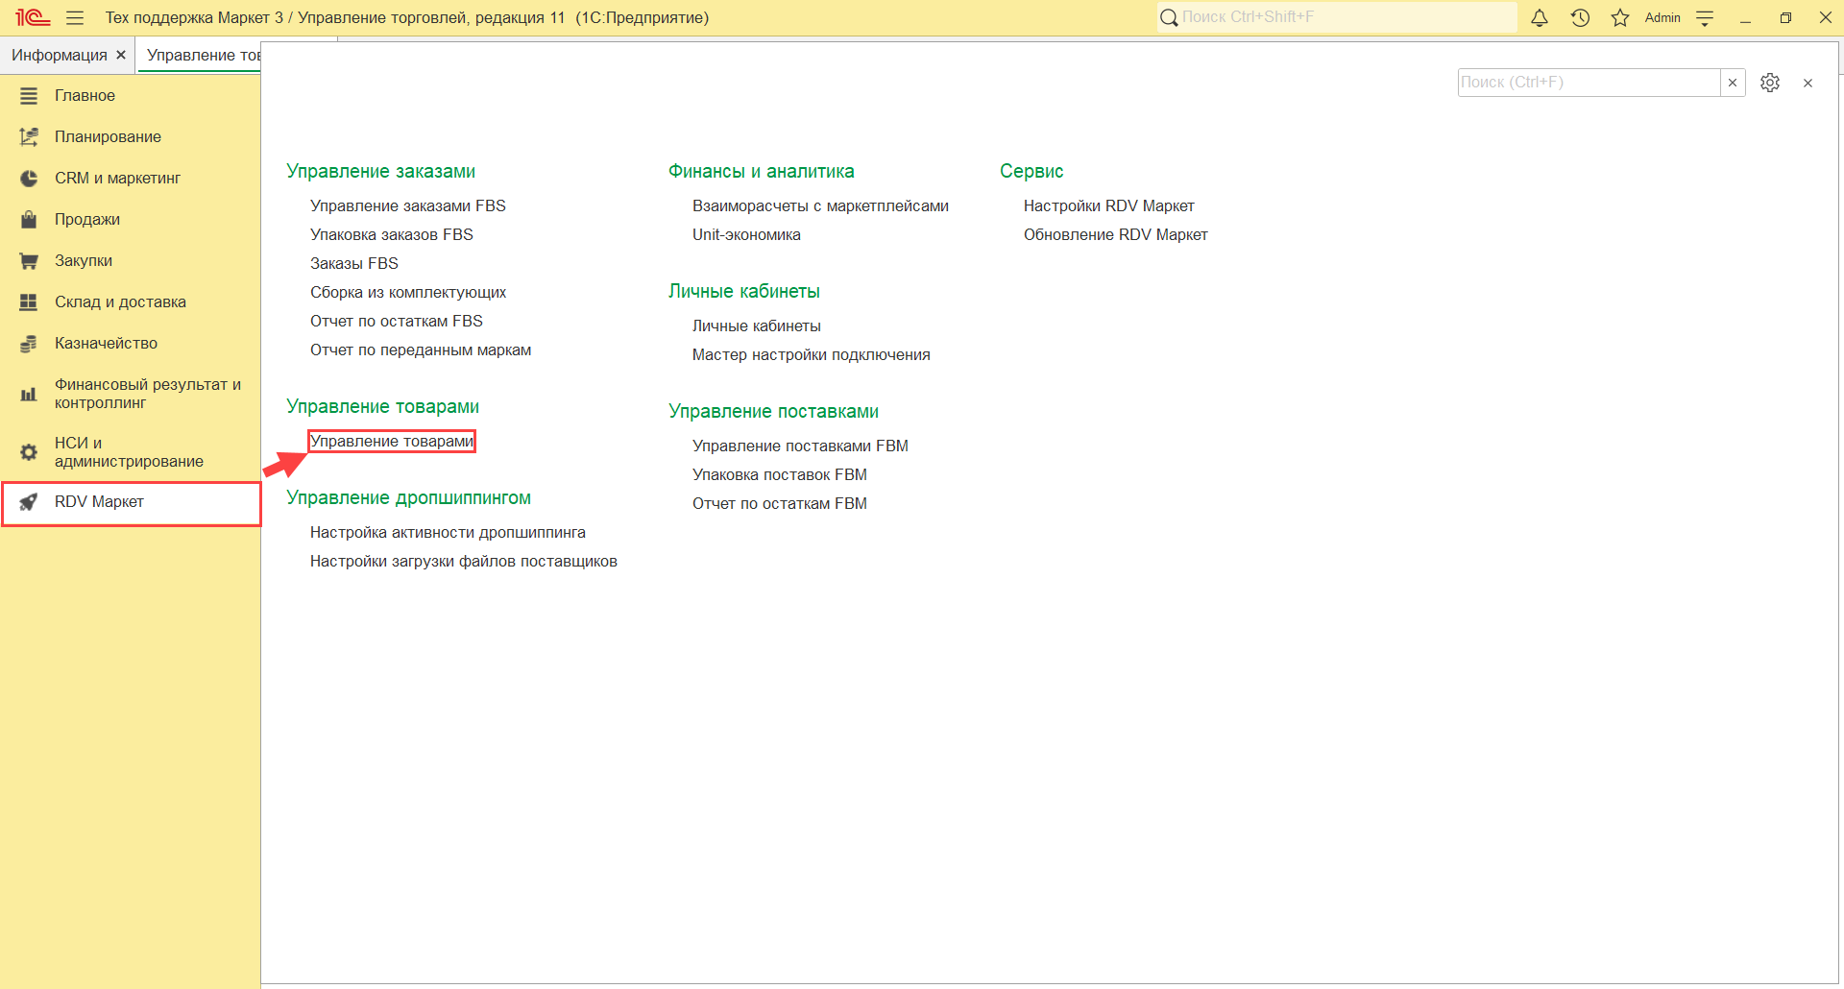Open Управление товарами link
1844x989 pixels.
(392, 442)
